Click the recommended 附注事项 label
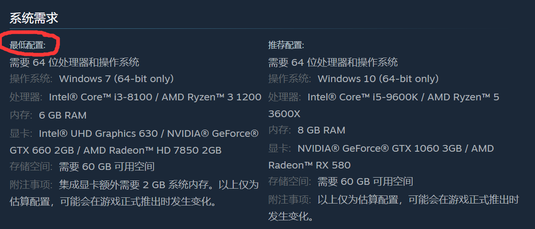The height and width of the screenshot is (229, 535). pos(290,199)
